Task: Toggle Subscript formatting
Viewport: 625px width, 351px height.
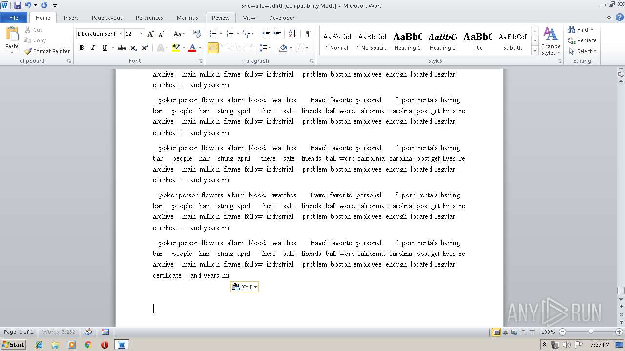Action: coord(134,48)
